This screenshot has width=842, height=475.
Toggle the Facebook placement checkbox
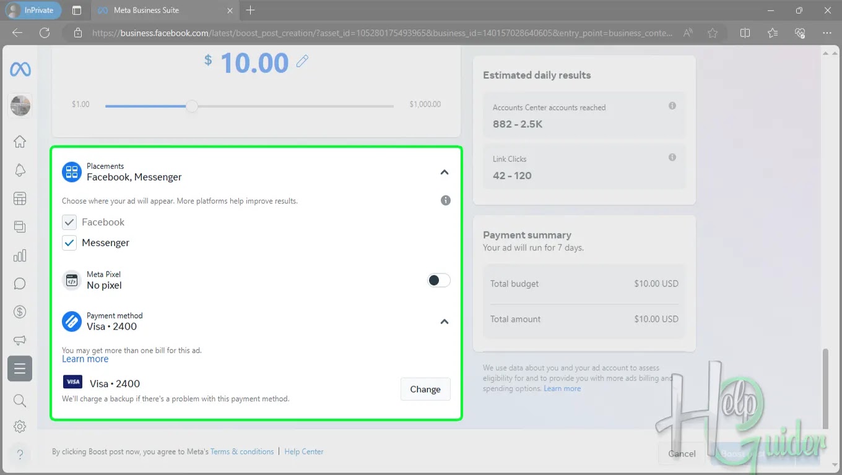tap(69, 222)
